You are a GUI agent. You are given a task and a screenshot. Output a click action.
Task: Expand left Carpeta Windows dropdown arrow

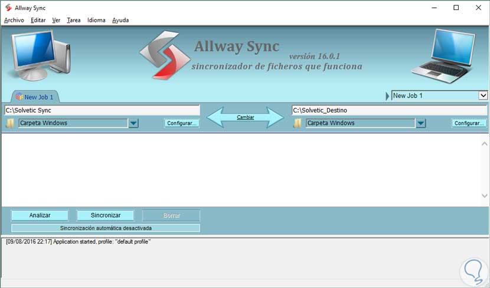(133, 123)
